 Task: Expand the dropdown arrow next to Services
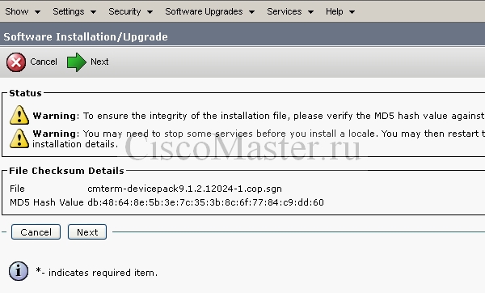click(310, 12)
